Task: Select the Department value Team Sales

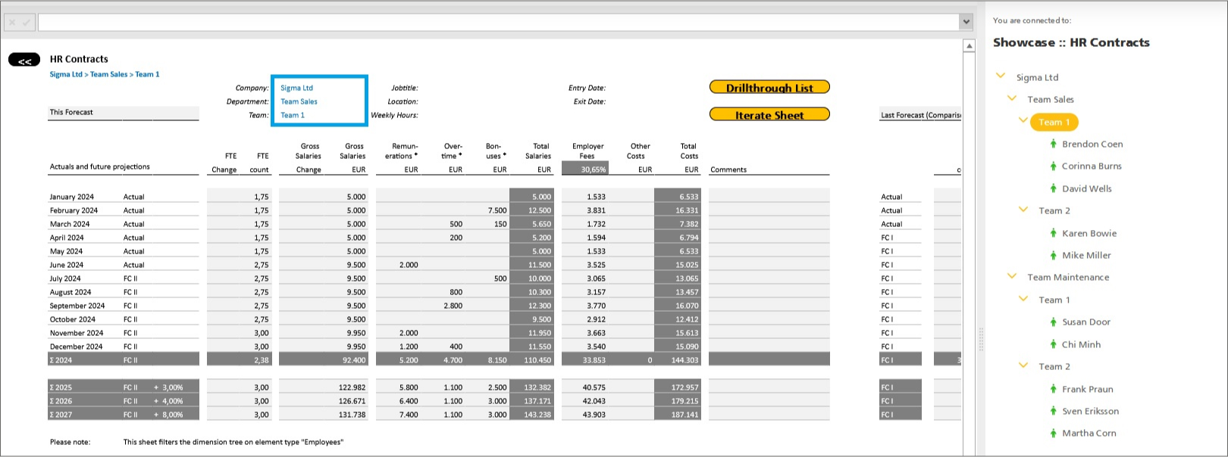Action: [299, 101]
